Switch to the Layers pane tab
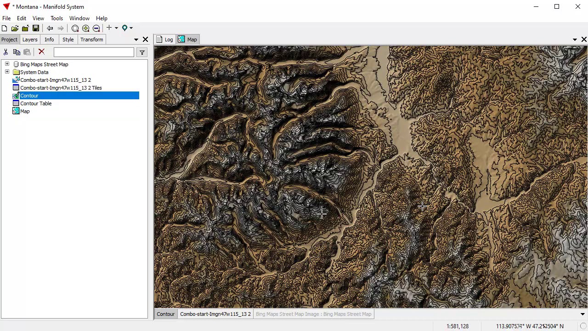Image resolution: width=588 pixels, height=331 pixels. pyautogui.click(x=30, y=40)
